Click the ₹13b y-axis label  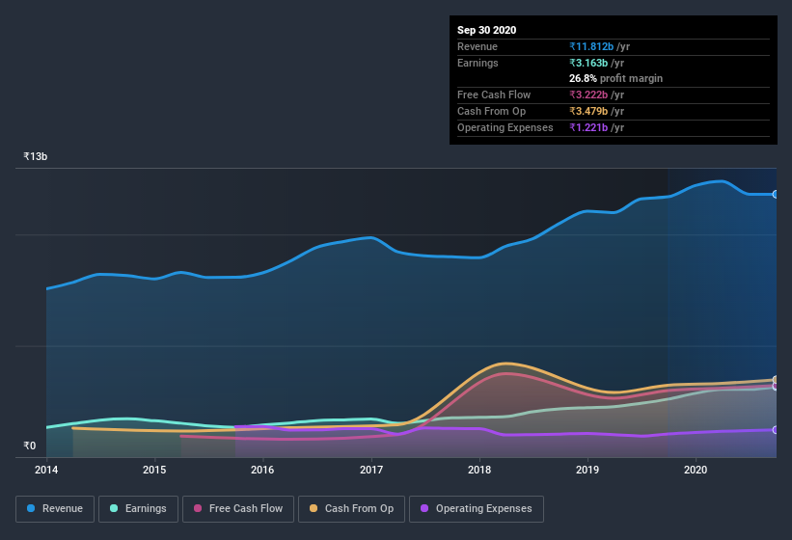[x=36, y=156]
